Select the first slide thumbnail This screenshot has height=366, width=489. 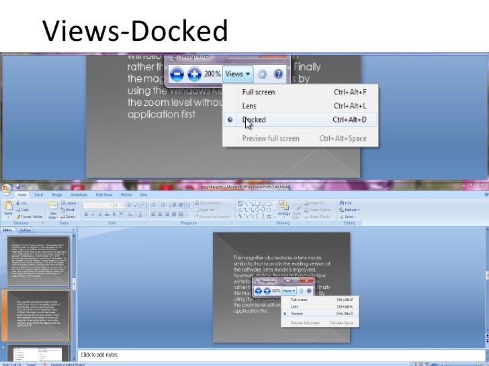coord(38,261)
